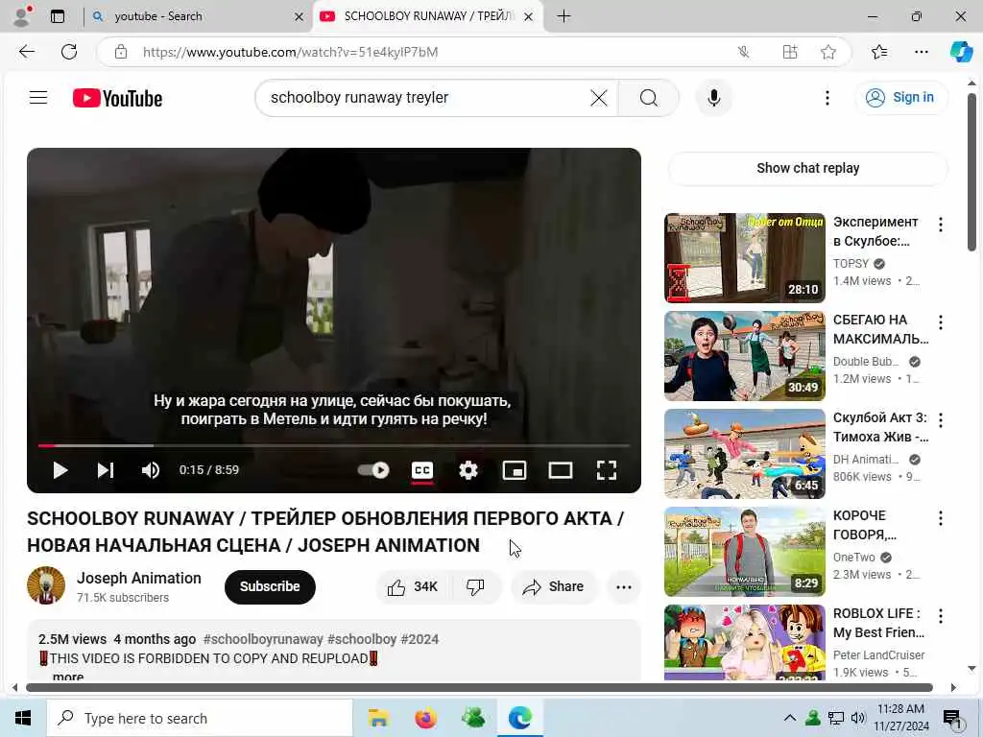The width and height of the screenshot is (983, 737).
Task: Open ROBLOX LIFE video title
Action: (x=878, y=623)
